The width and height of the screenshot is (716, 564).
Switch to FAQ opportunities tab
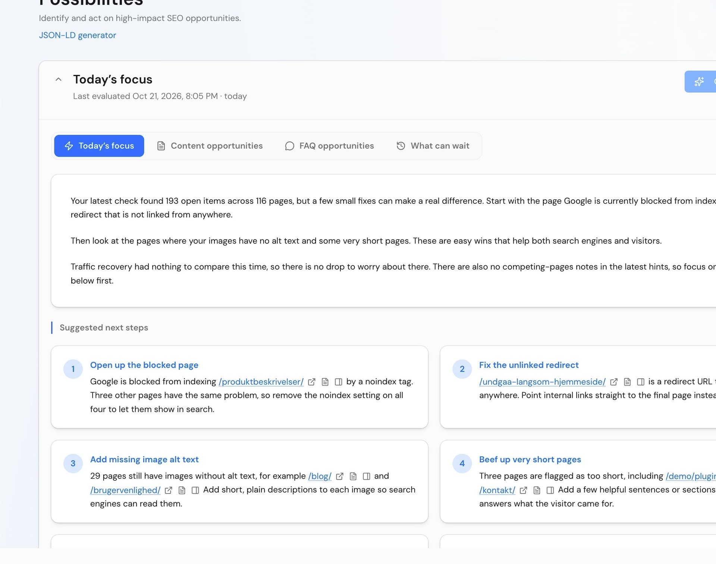[x=330, y=146]
